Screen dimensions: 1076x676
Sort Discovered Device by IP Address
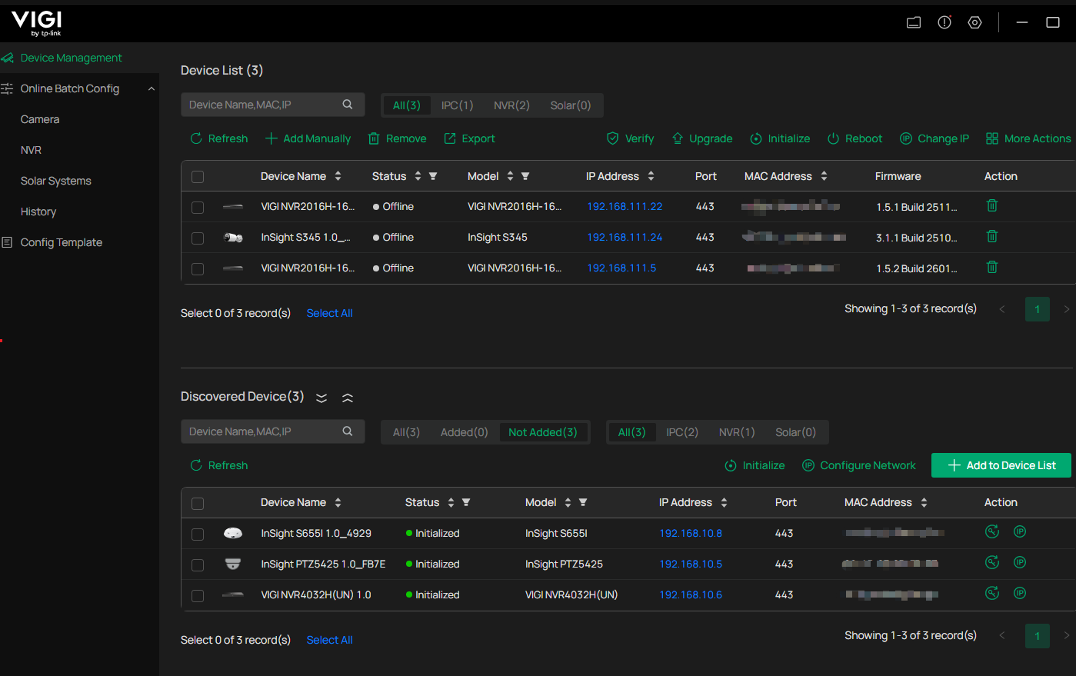tap(724, 502)
